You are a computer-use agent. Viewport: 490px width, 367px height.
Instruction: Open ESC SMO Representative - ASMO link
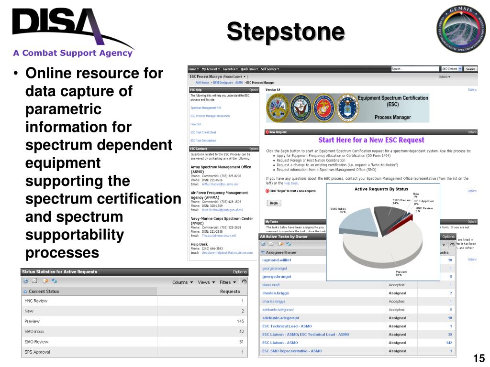[292, 351]
